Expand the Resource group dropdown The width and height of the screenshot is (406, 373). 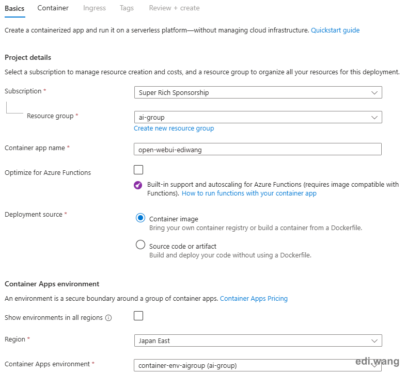tap(258, 118)
